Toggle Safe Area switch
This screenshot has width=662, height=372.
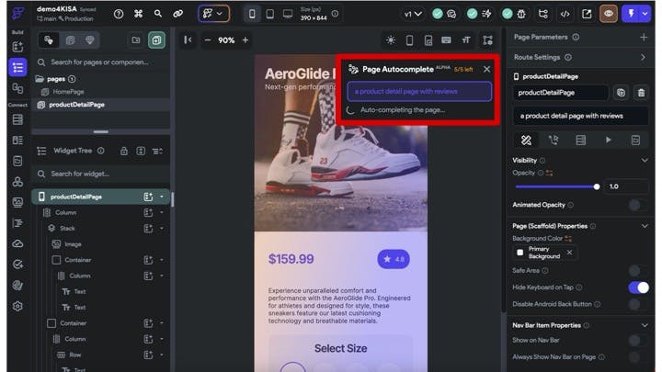637,270
